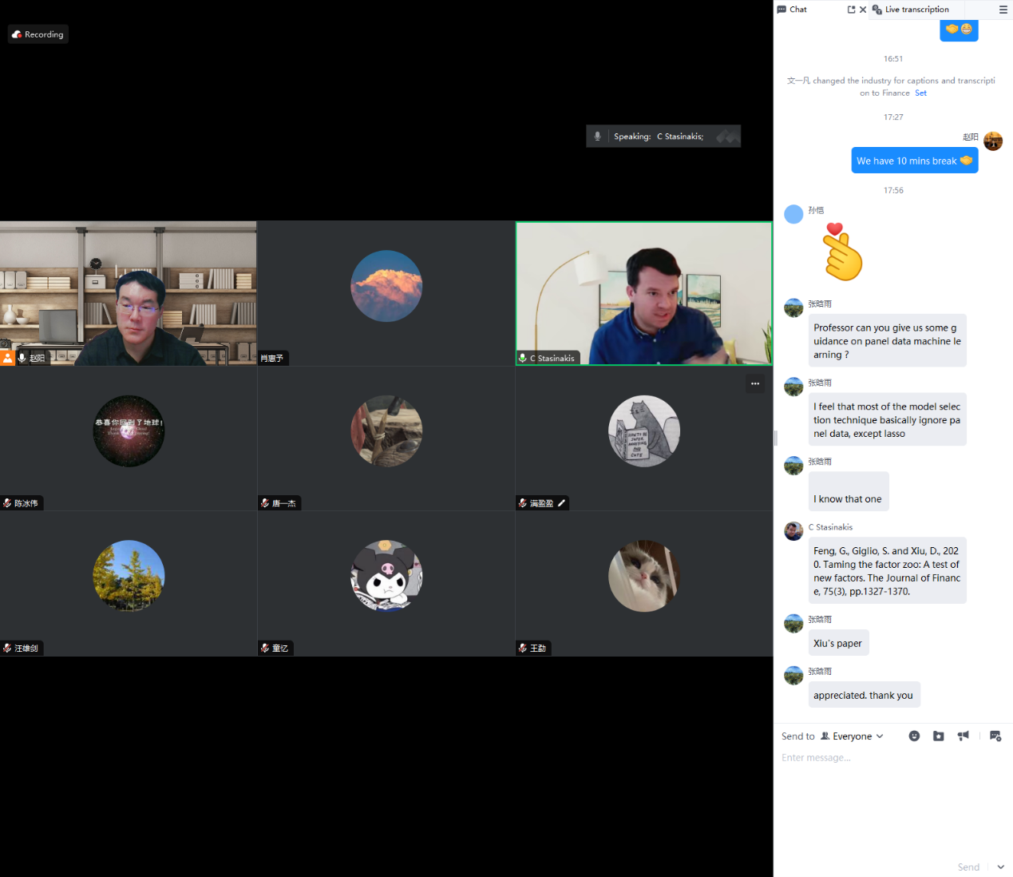Click the megaphone announcement icon
The width and height of the screenshot is (1013, 877).
(x=964, y=736)
